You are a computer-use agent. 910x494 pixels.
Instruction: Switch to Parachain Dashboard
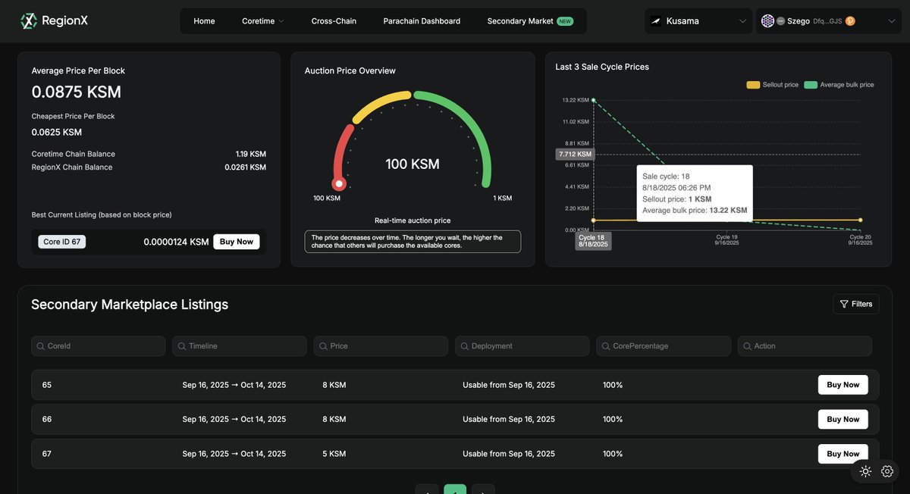422,21
